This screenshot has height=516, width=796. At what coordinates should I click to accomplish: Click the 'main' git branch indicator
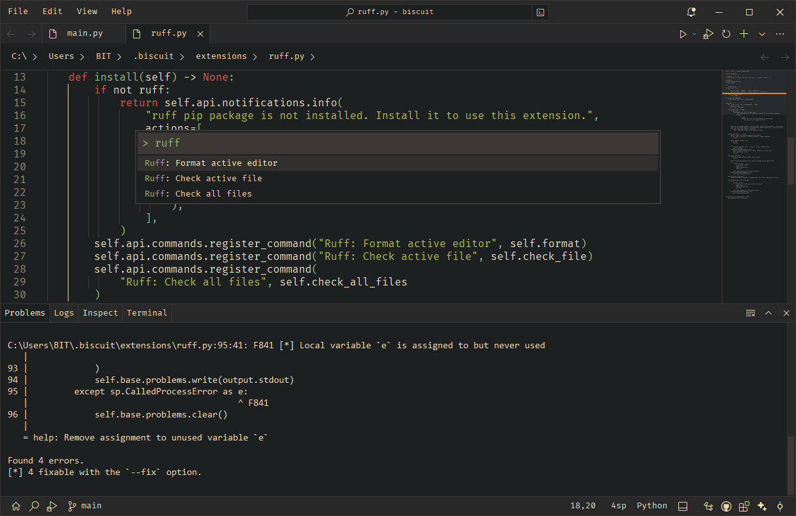[x=84, y=506]
